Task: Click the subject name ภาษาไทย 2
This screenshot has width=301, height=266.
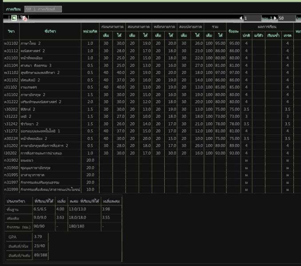Action: point(31,43)
